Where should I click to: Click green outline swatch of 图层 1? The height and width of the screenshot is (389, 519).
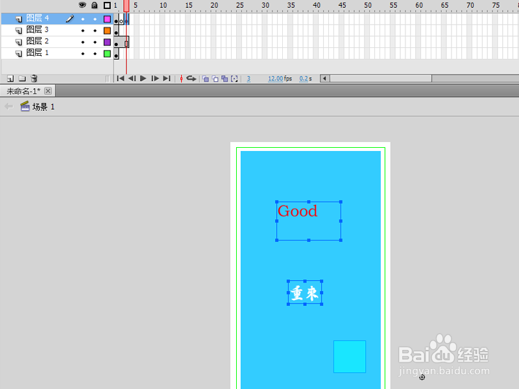coord(107,54)
